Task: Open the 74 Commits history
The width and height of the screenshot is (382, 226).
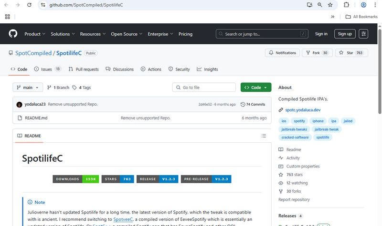Action: [253, 104]
